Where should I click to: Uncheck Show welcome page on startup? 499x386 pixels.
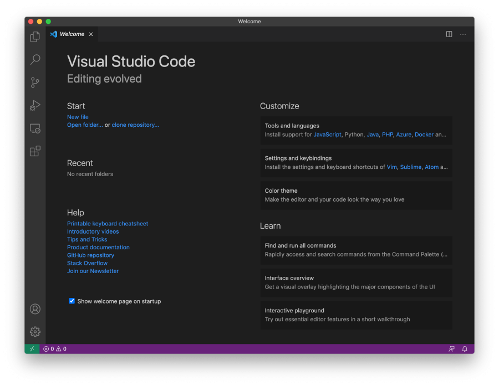click(72, 301)
